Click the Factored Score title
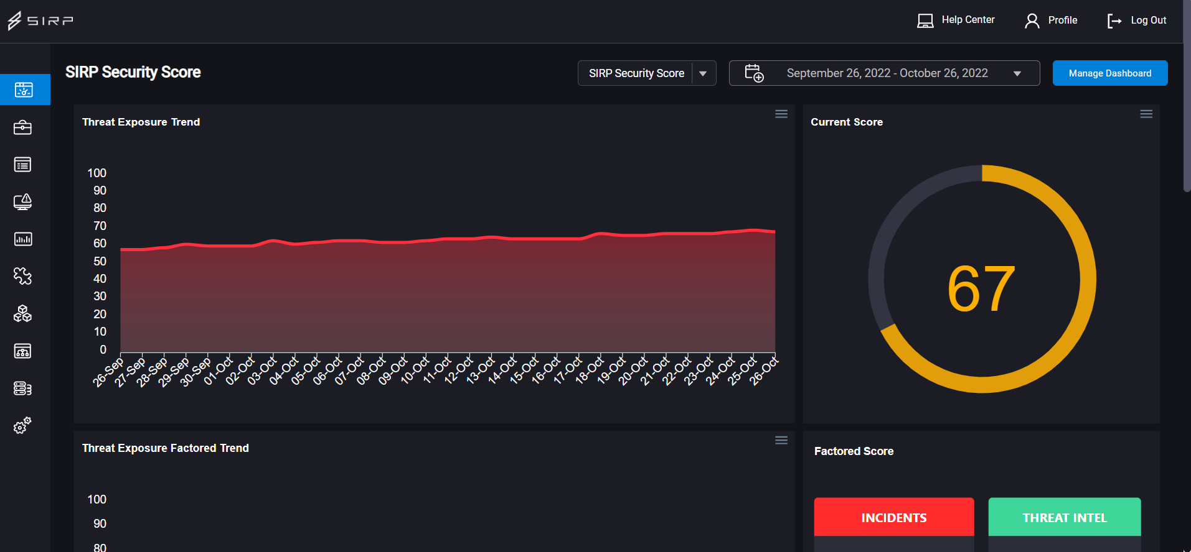Screen dimensions: 1191x552 pyautogui.click(x=854, y=451)
